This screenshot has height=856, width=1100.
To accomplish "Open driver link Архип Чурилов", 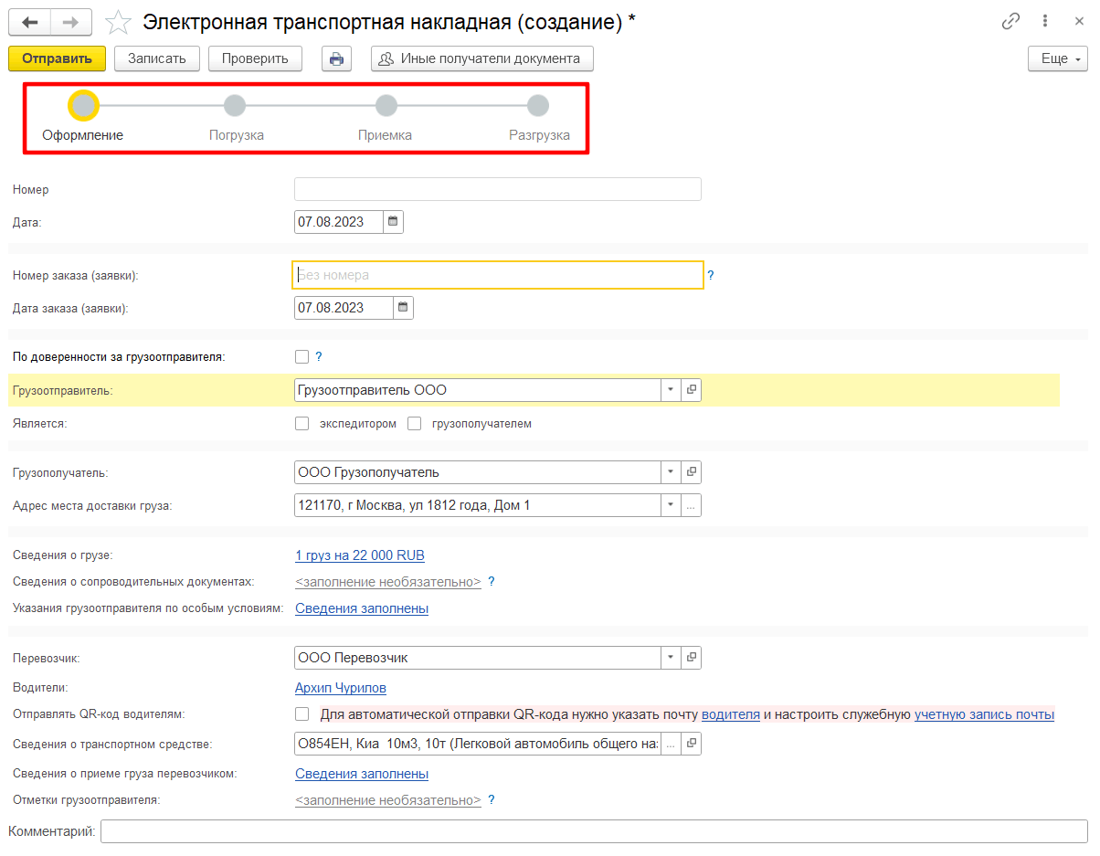I will tap(341, 688).
